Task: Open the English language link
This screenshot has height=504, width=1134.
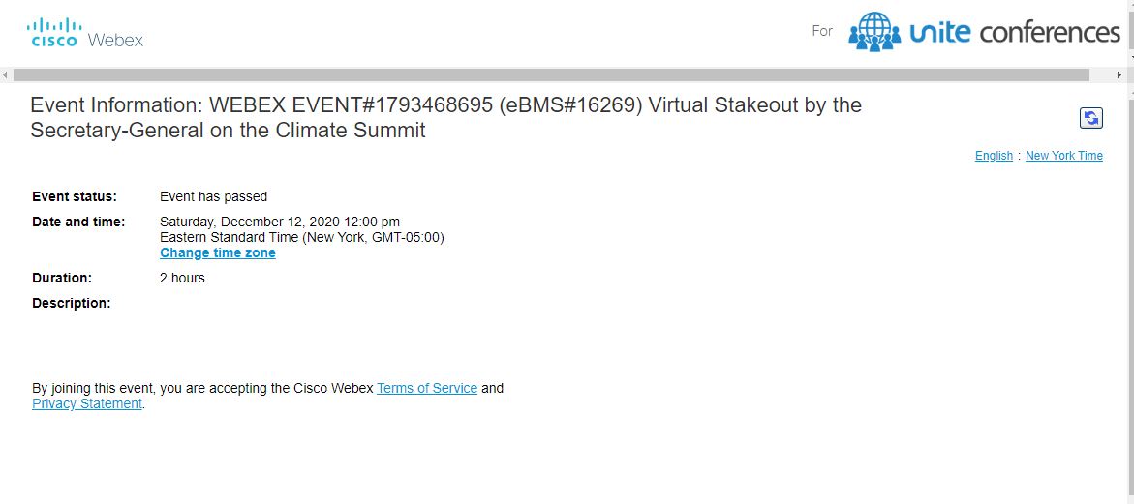Action: 994,155
